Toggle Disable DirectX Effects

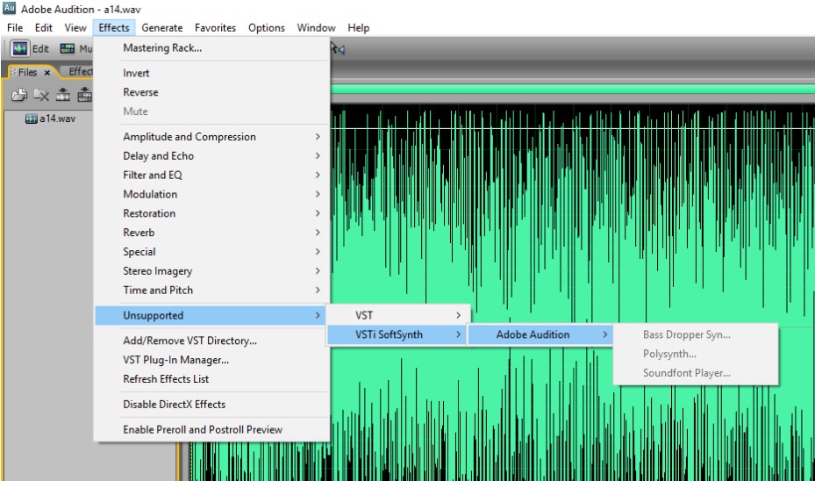pos(211,405)
